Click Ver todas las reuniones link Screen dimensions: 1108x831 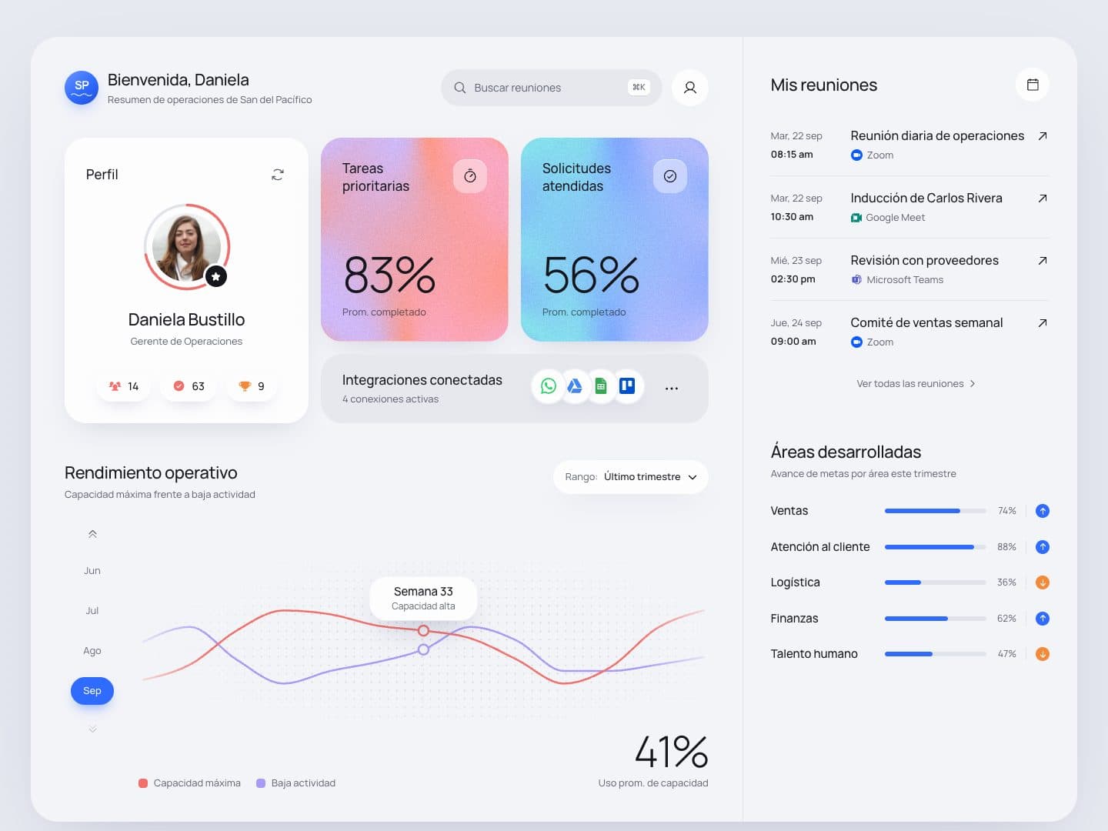point(916,384)
